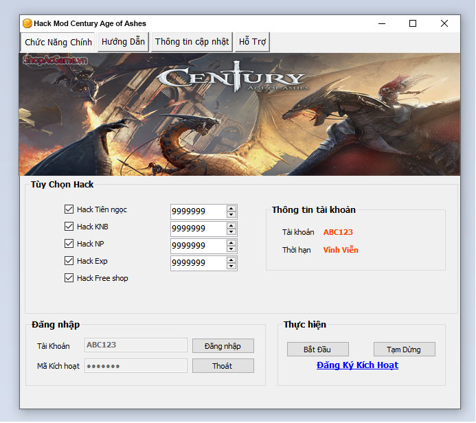Maximize the Hack Mod window
Viewport: 476px width, 423px height.
tap(413, 23)
